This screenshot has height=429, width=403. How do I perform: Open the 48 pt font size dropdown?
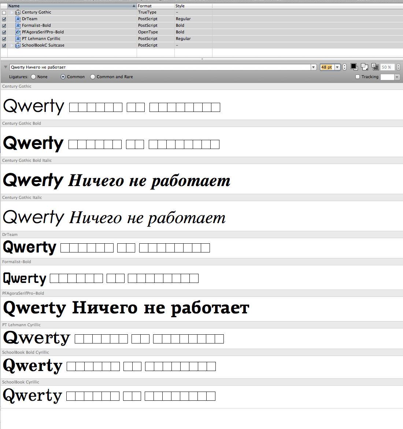[x=337, y=67]
